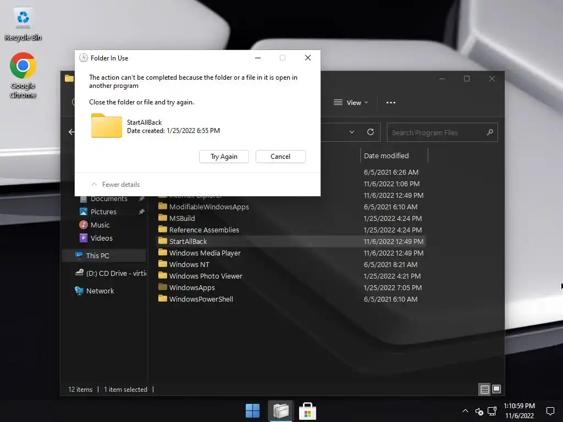
Task: Open the Google Chrome desktop icon
Action: point(23,75)
